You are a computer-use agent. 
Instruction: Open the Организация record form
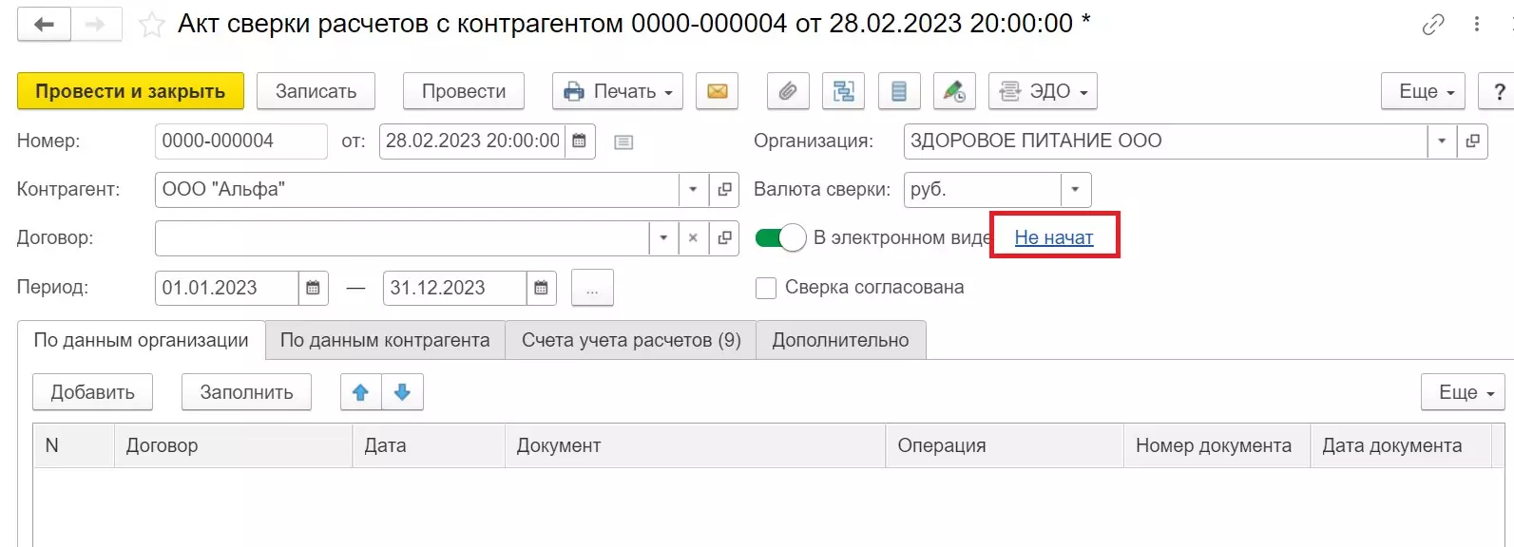[x=1472, y=141]
